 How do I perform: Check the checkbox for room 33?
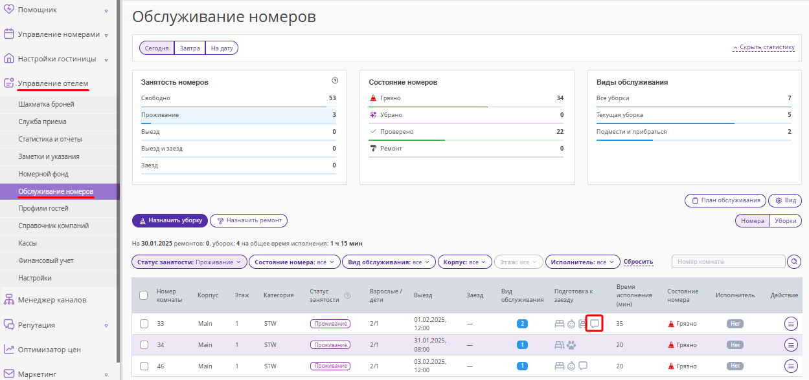pos(144,324)
